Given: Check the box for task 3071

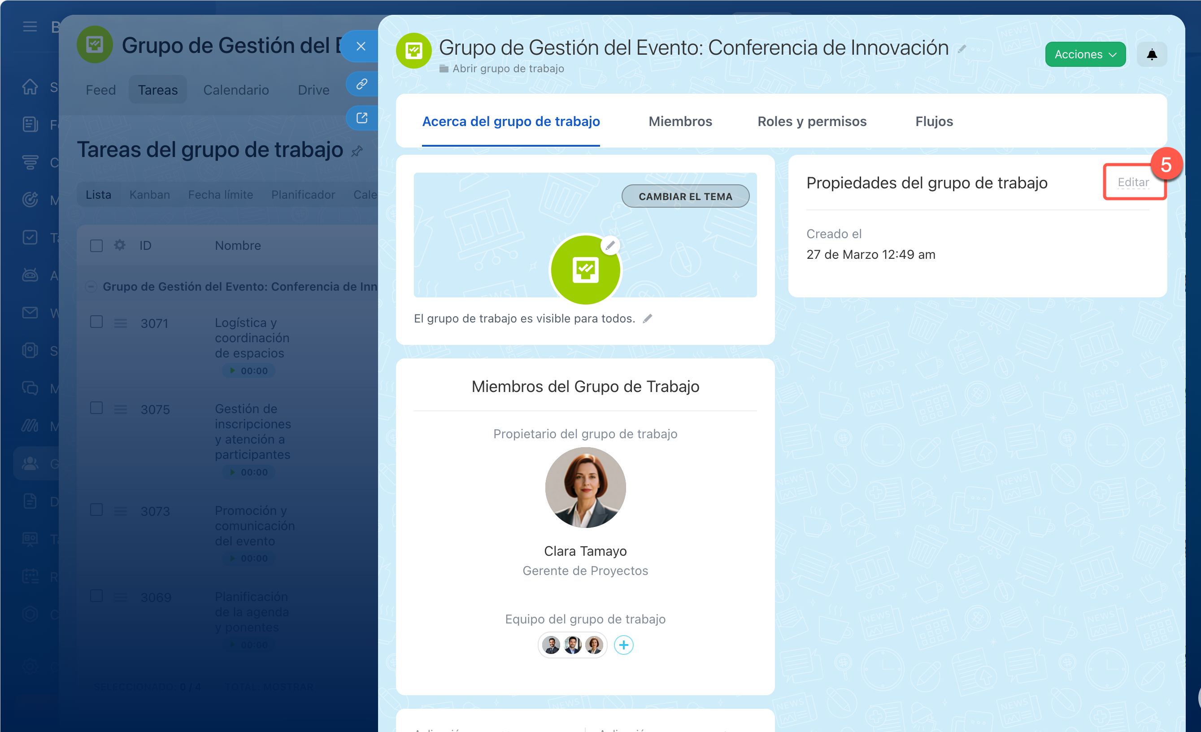Looking at the screenshot, I should click(96, 322).
